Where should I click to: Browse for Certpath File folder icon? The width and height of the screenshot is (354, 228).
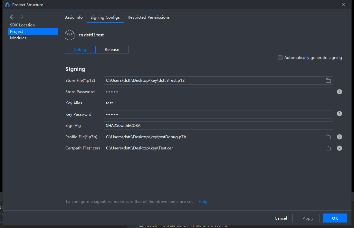pyautogui.click(x=328, y=148)
